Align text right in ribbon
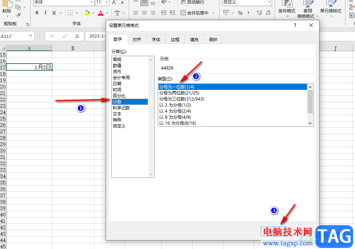This screenshot has width=355, height=249. point(153,13)
